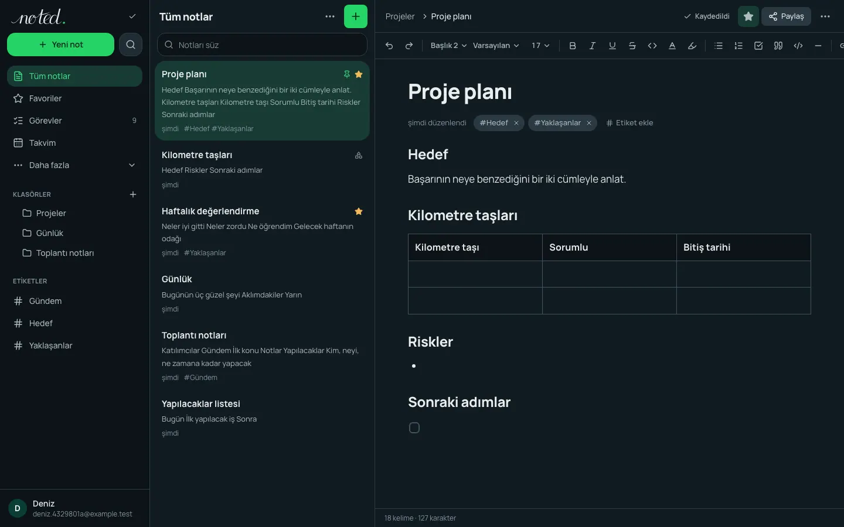The height and width of the screenshot is (527, 844).
Task: Insert a numbered list
Action: pos(738,46)
